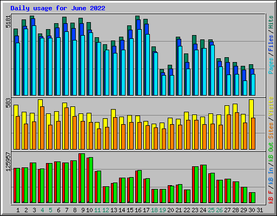This screenshot has width=277, height=216.
Task: Click day 6 on the x-axis
Action: click(58, 210)
